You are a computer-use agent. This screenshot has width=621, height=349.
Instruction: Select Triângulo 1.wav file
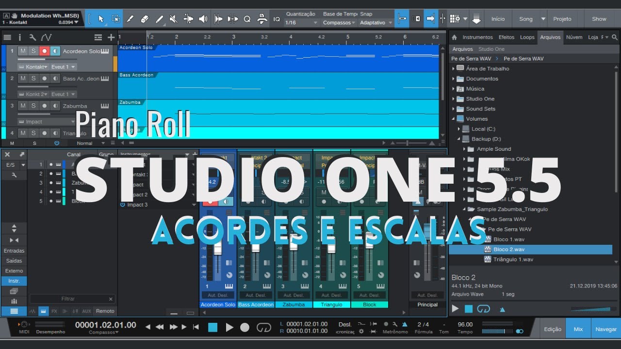point(513,259)
